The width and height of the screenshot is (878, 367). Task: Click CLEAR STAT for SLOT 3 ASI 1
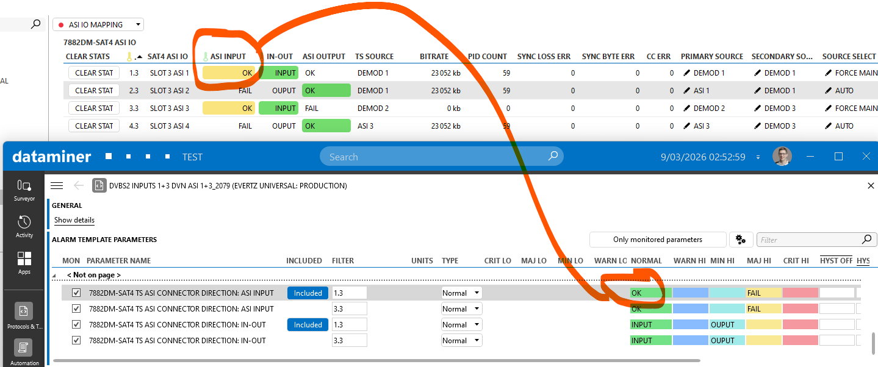(x=94, y=73)
